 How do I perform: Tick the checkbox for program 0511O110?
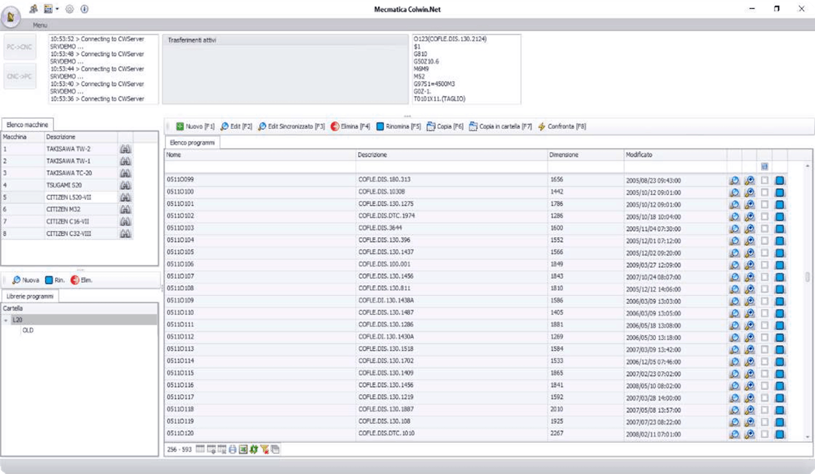tap(765, 313)
